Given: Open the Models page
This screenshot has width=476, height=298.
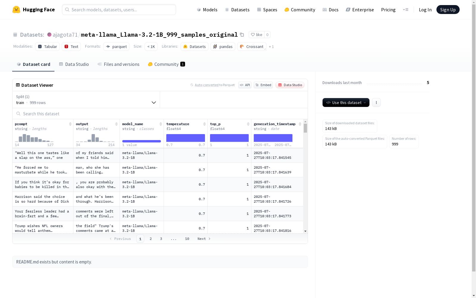Looking at the screenshot, I should pos(207,10).
